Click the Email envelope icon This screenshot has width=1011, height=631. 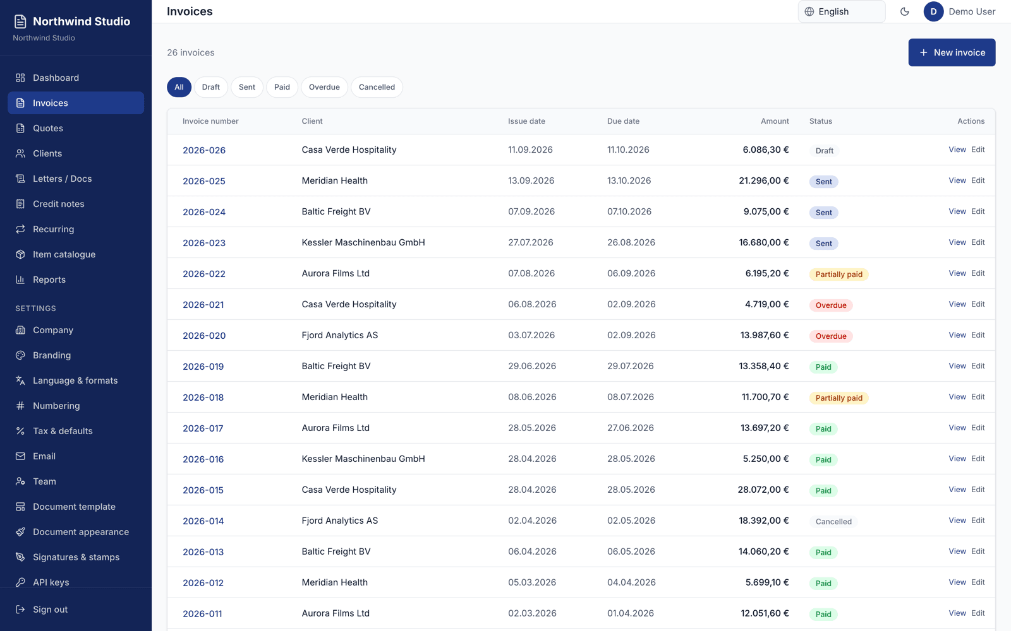[x=20, y=456]
